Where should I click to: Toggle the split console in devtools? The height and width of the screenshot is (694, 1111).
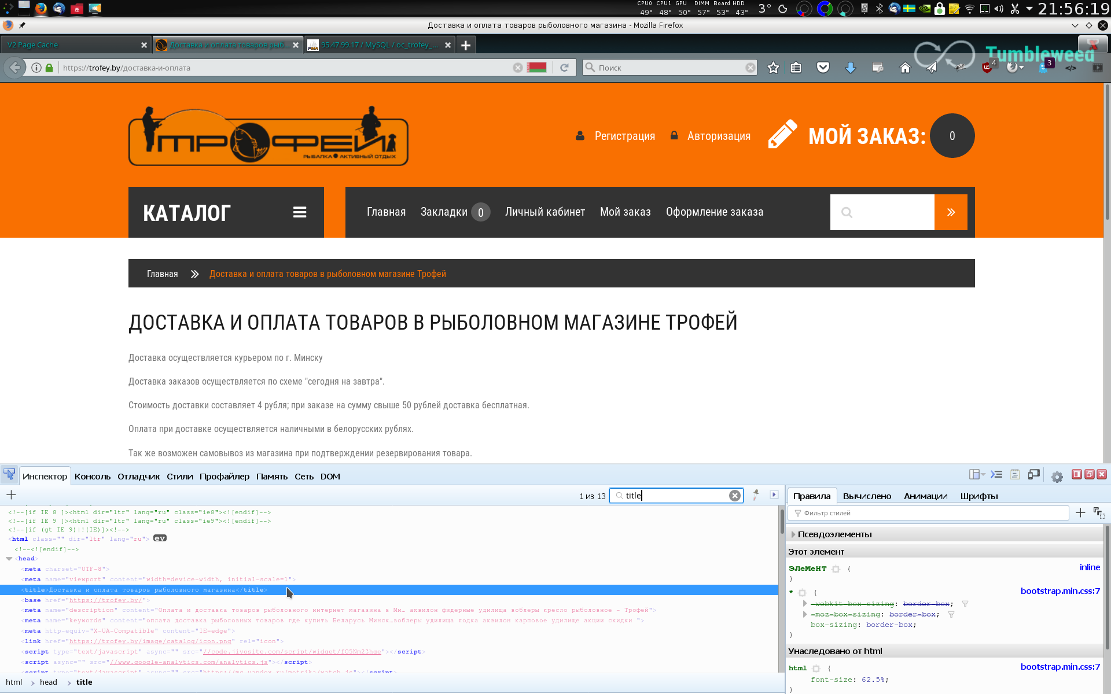pyautogui.click(x=996, y=474)
